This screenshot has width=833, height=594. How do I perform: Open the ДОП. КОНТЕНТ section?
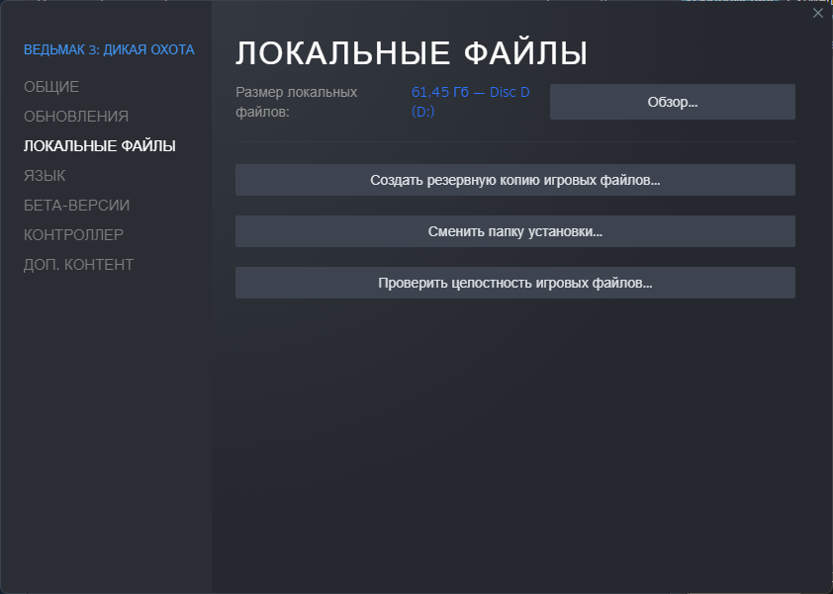[x=78, y=264]
